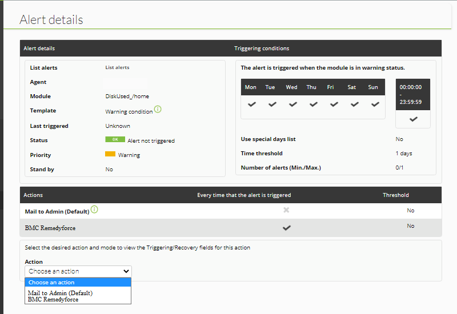Click Every time that the alert is triggered header
Image resolution: width=457 pixels, height=314 pixels.
(x=244, y=195)
